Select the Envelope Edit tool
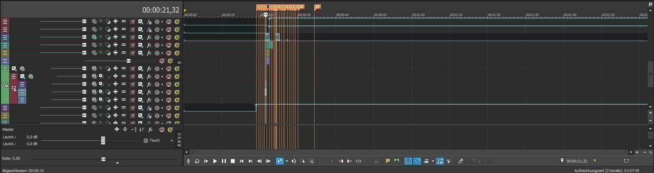The image size is (654, 173). (294, 161)
